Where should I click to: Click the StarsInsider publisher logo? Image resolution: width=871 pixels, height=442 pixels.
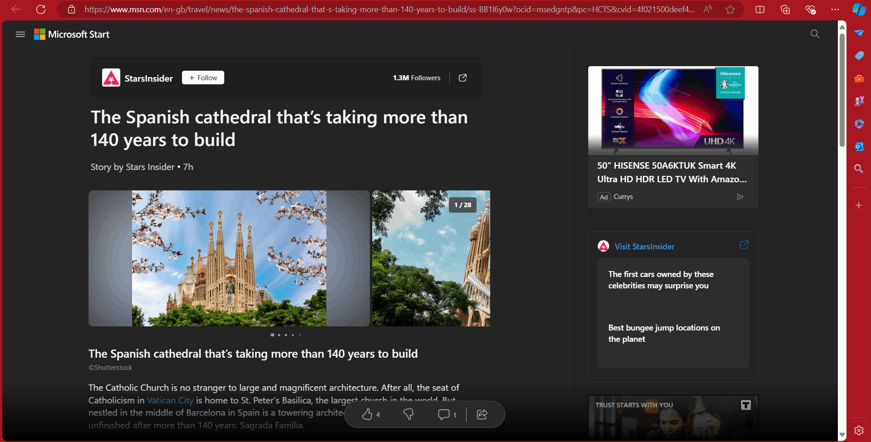coord(111,78)
